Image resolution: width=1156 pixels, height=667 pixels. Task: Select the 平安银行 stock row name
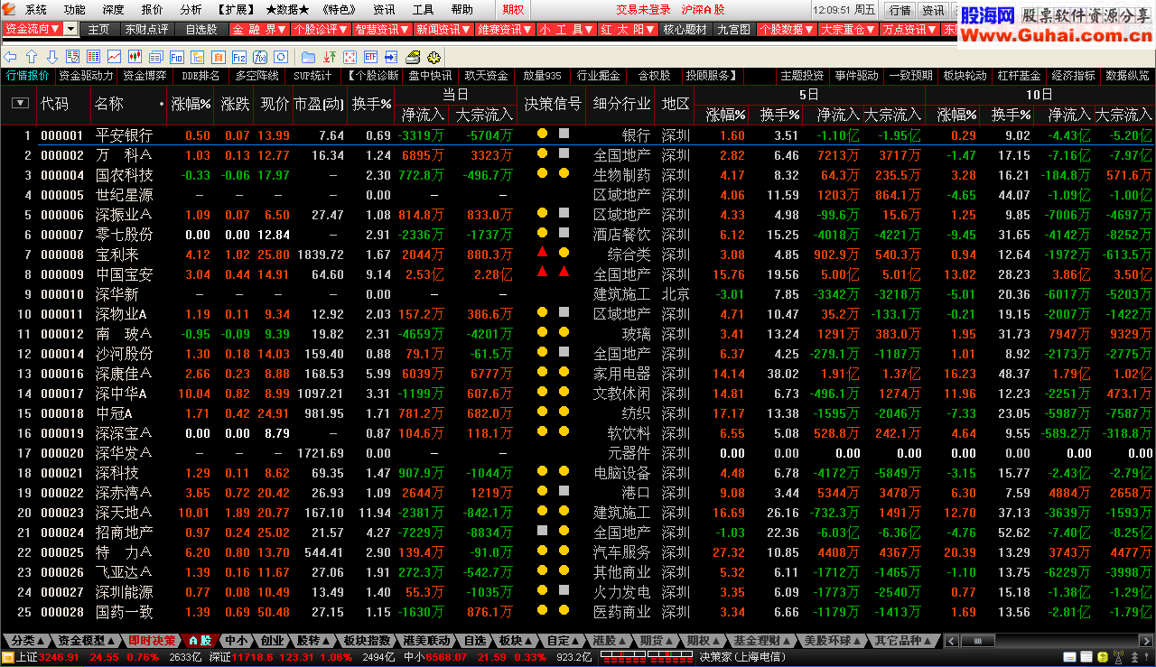(124, 135)
